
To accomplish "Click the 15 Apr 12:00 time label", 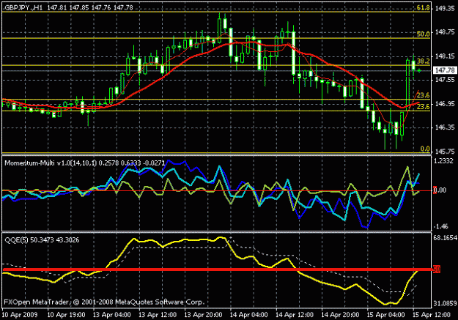I will tap(432, 315).
